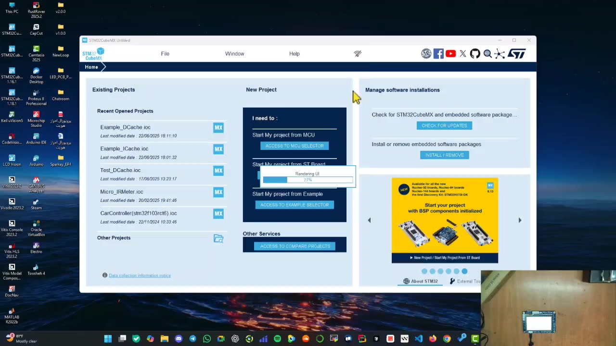Open the Micro_IRMeter.ioc MX project icon

point(218,192)
